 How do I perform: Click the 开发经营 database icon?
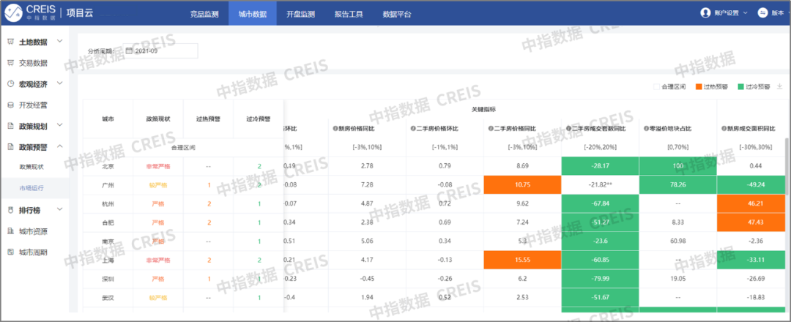pos(10,105)
